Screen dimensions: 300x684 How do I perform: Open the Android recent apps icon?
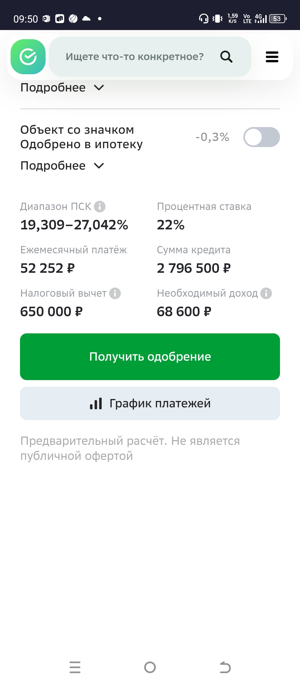pyautogui.click(x=75, y=667)
